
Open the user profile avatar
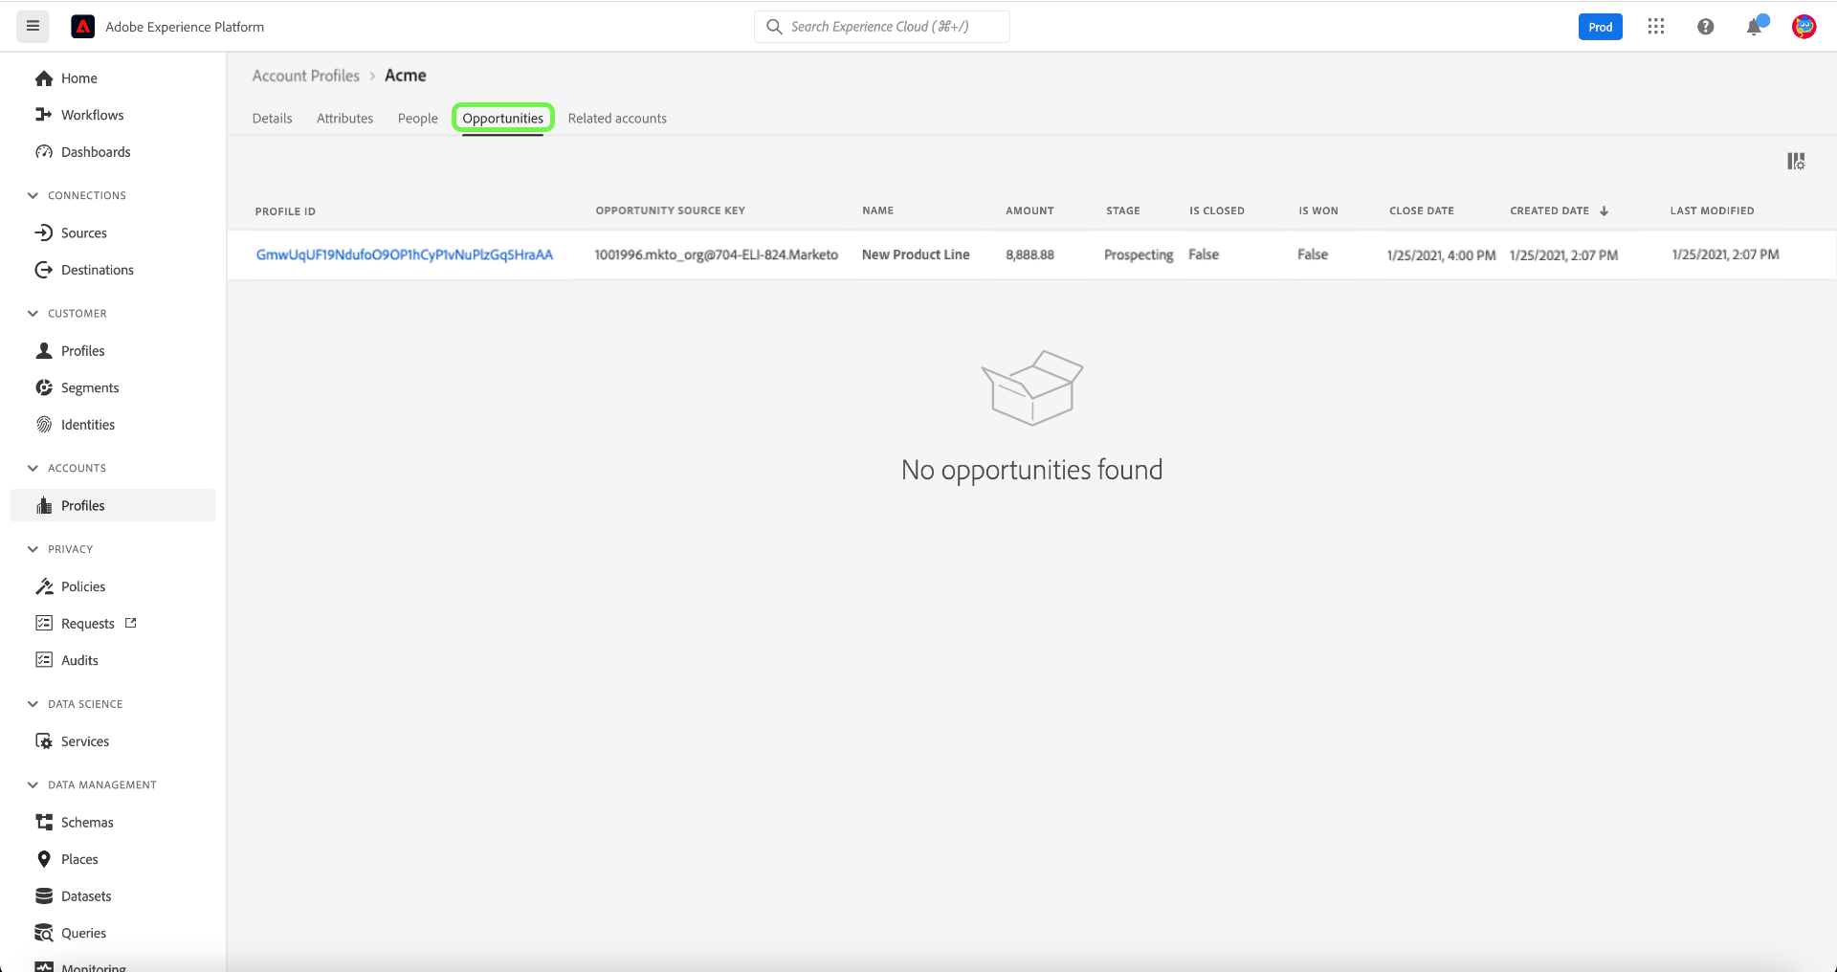[1804, 27]
